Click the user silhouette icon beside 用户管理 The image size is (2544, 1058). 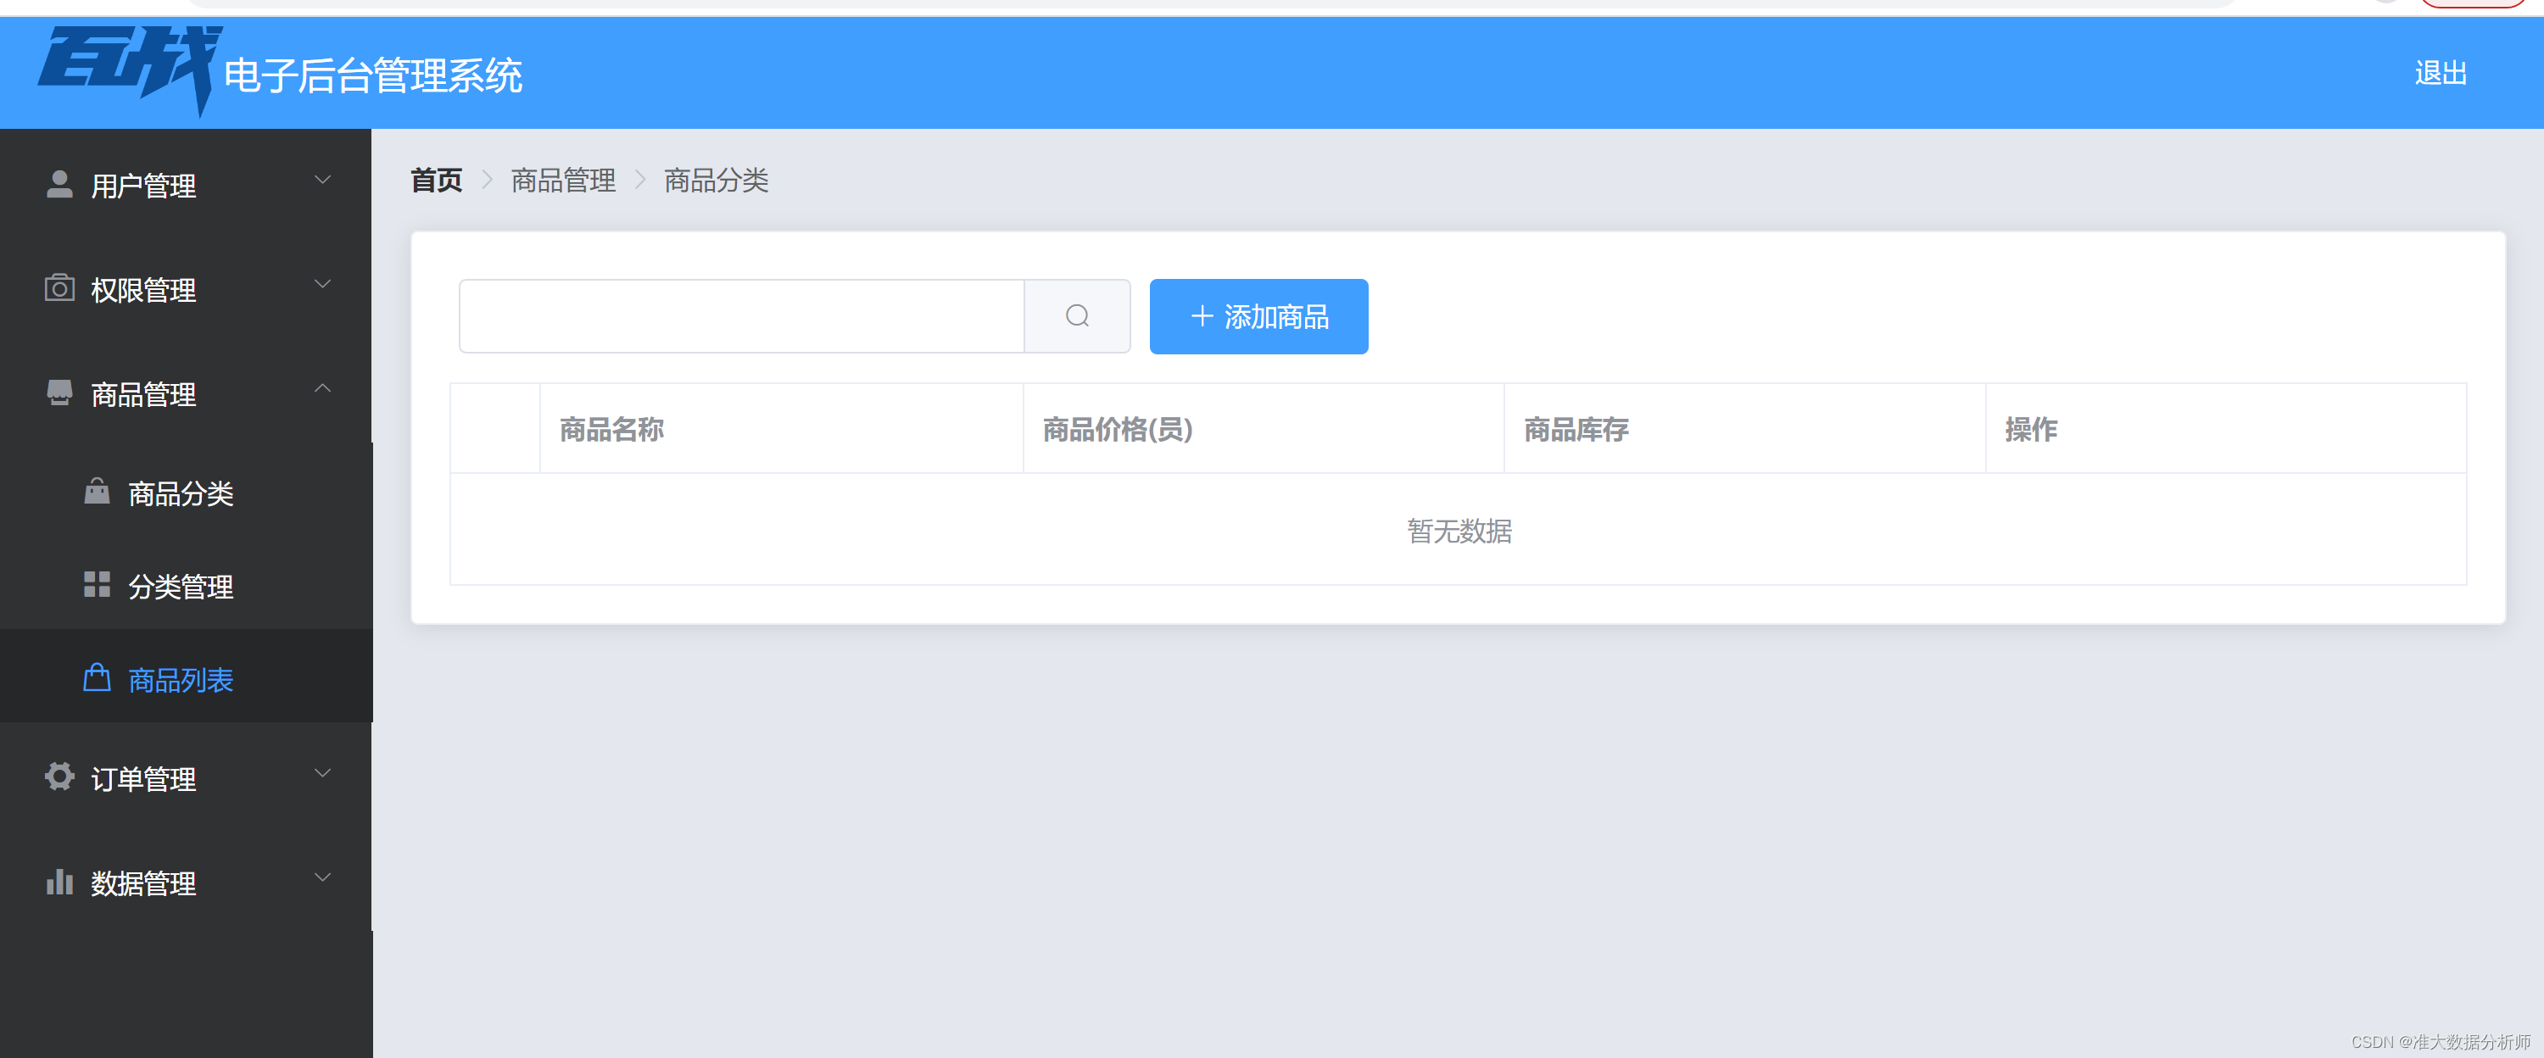click(x=59, y=185)
